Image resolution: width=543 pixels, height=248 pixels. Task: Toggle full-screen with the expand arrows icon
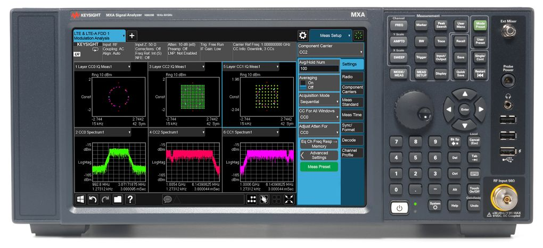289,199
